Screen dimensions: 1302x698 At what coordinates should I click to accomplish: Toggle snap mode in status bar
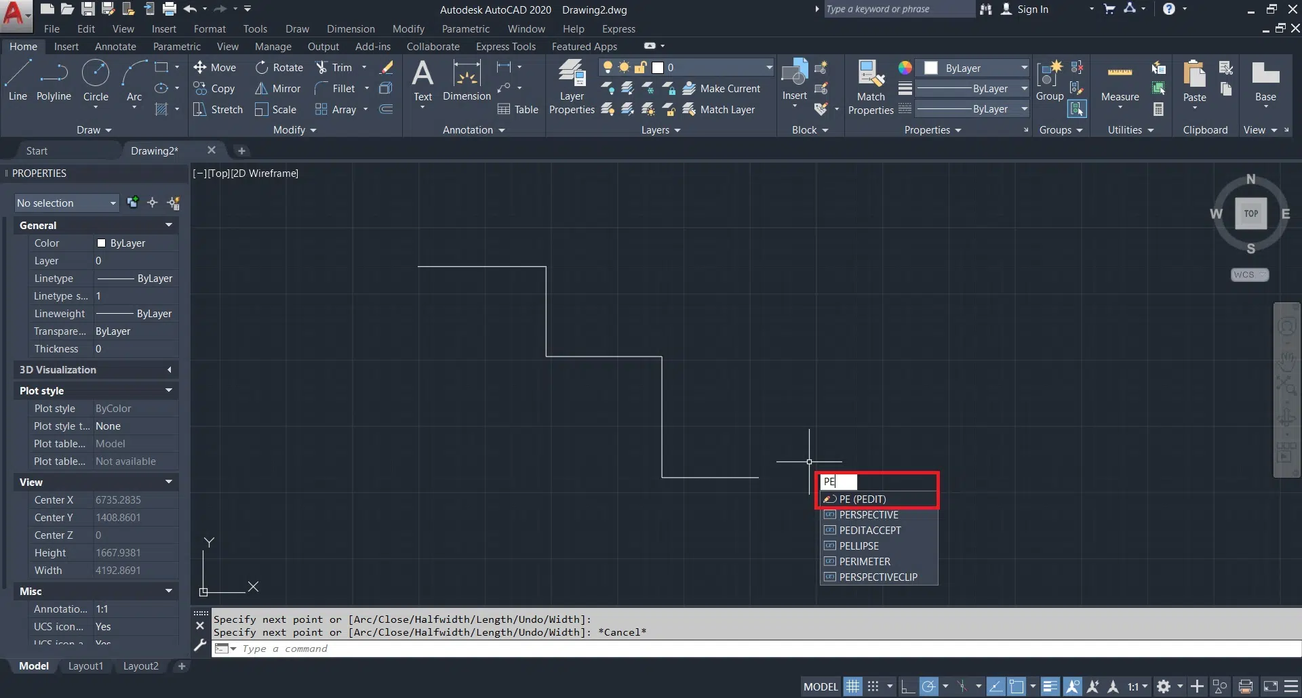[x=873, y=686]
